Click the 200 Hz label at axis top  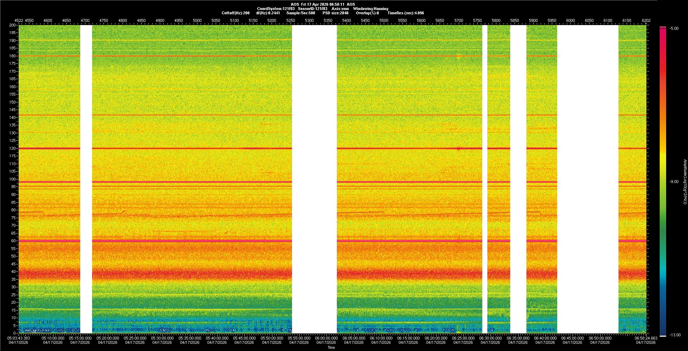click(x=13, y=25)
